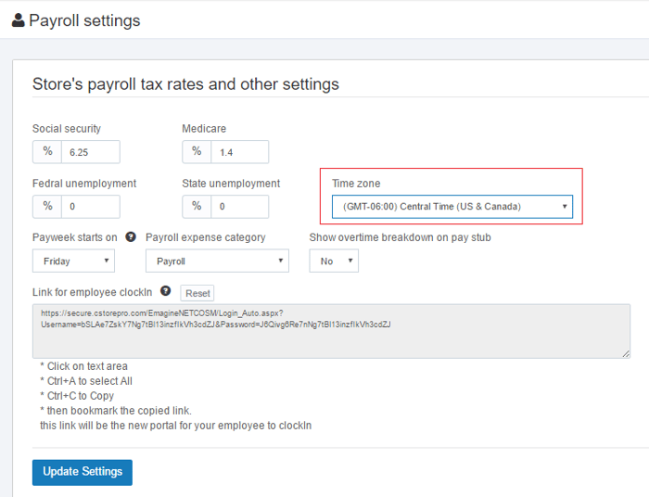Open the Payroll expense category dropdown
The height and width of the screenshot is (497, 649).
tap(217, 261)
